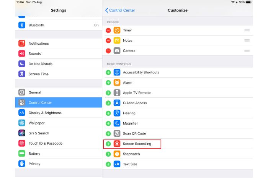The width and height of the screenshot is (268, 178).
Task: Click the Guided Access lock icon
Action: click(117, 103)
